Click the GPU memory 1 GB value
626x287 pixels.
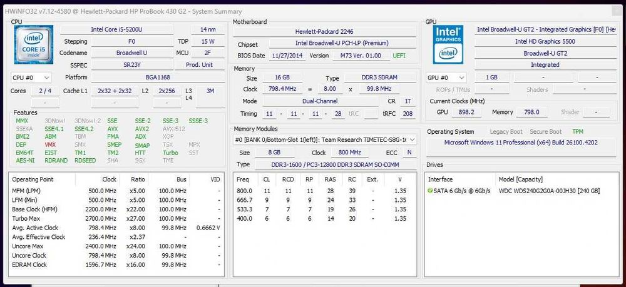point(491,78)
